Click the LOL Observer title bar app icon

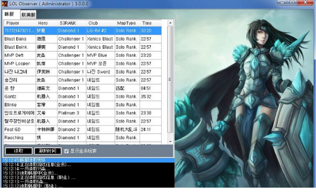[x=5, y=4]
